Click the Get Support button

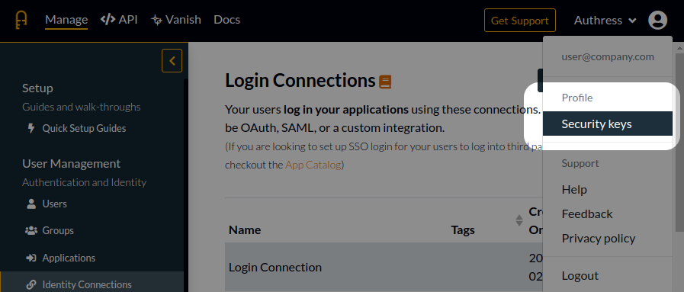(519, 21)
